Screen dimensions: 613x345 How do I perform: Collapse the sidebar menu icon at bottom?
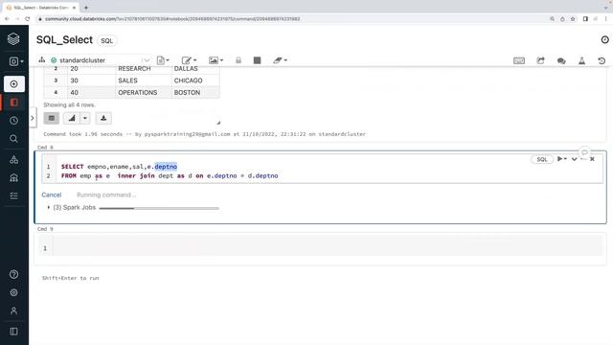(x=14, y=332)
